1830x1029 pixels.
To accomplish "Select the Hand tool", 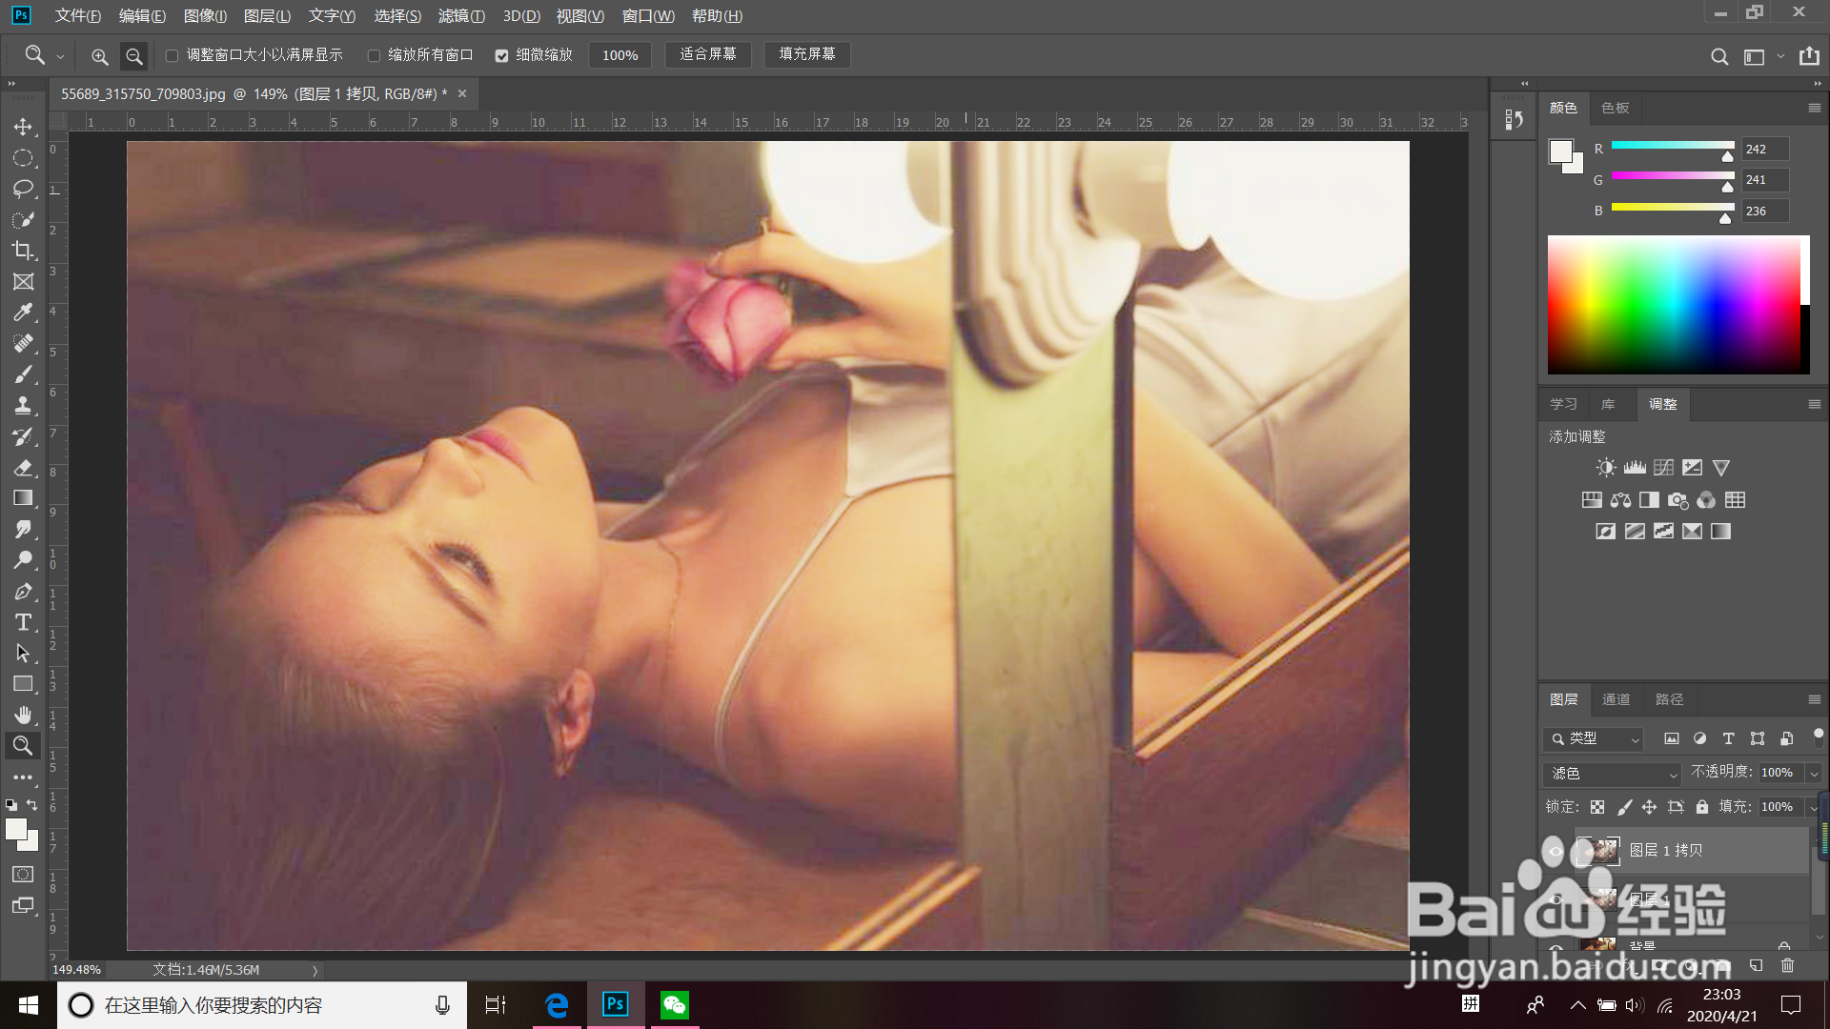I will point(23,715).
